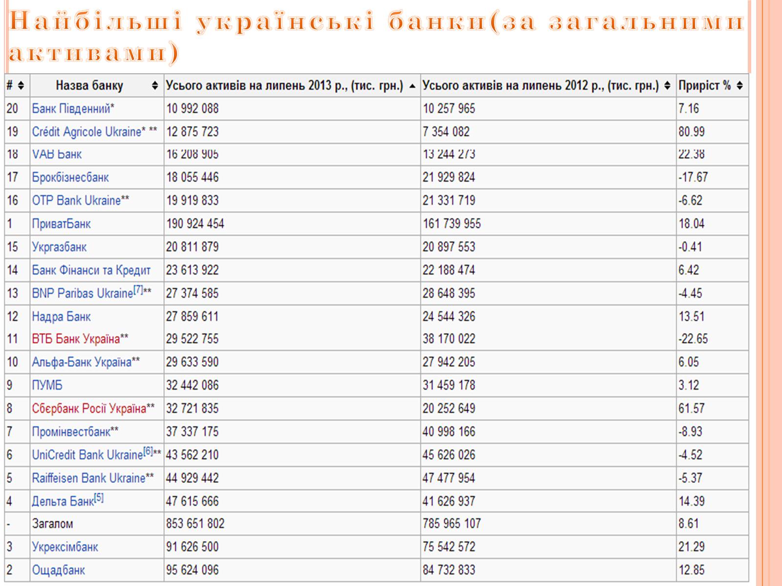Select ПУМБ 2012 assets 31 459 178
This screenshot has height=586, width=782.
tap(449, 386)
